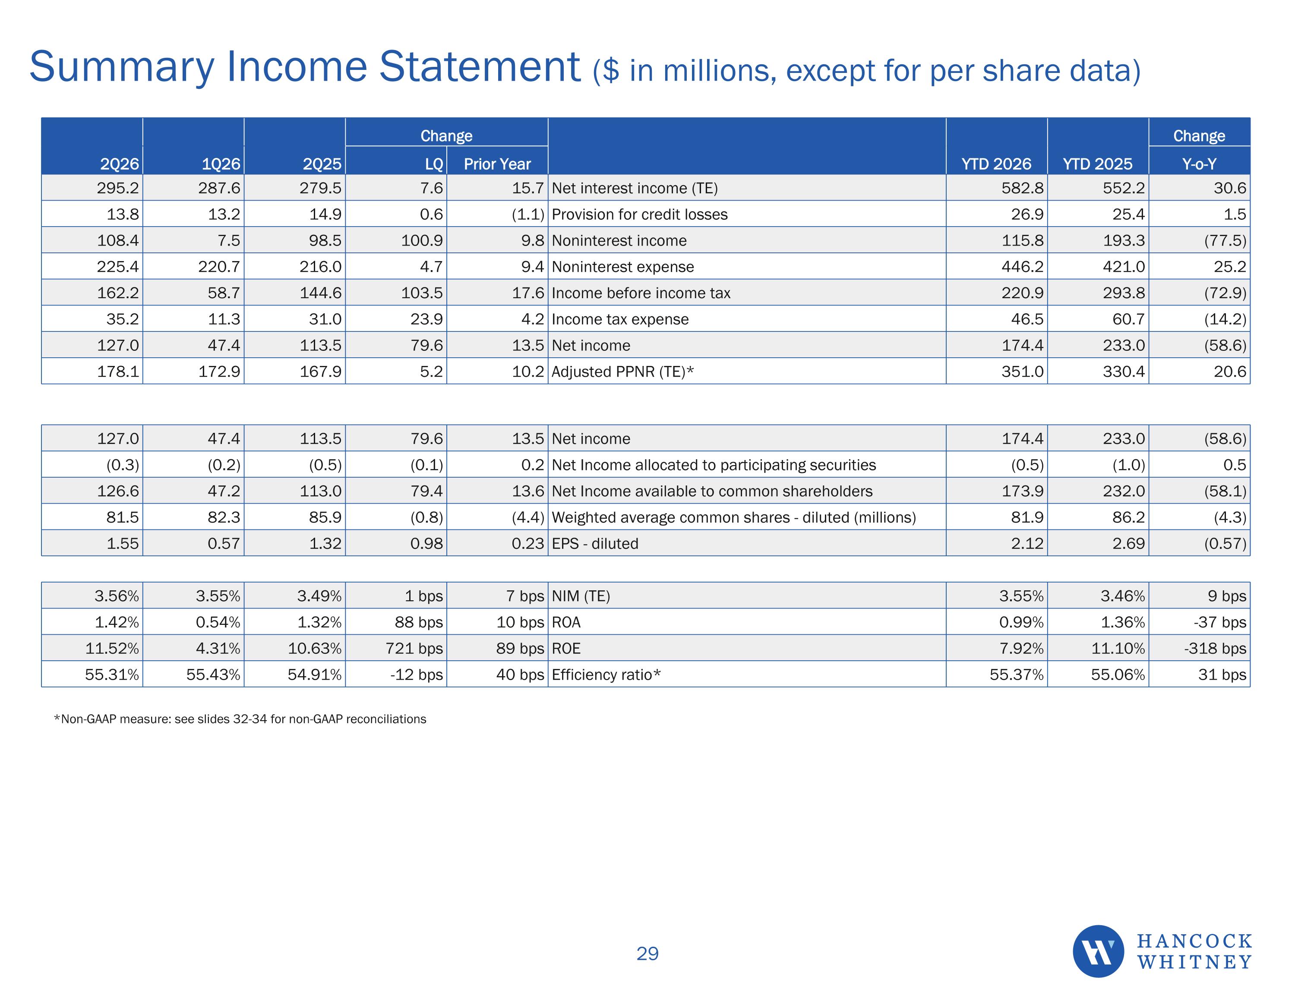The image size is (1295, 999).
Task: Select the Efficiency ratio* row label
Action: pos(606,674)
